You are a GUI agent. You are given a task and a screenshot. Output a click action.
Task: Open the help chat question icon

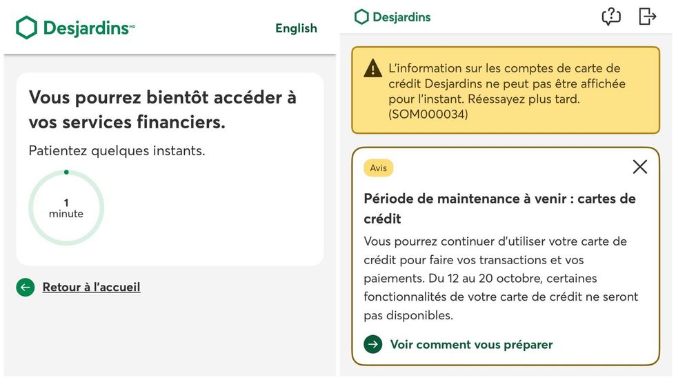(611, 17)
